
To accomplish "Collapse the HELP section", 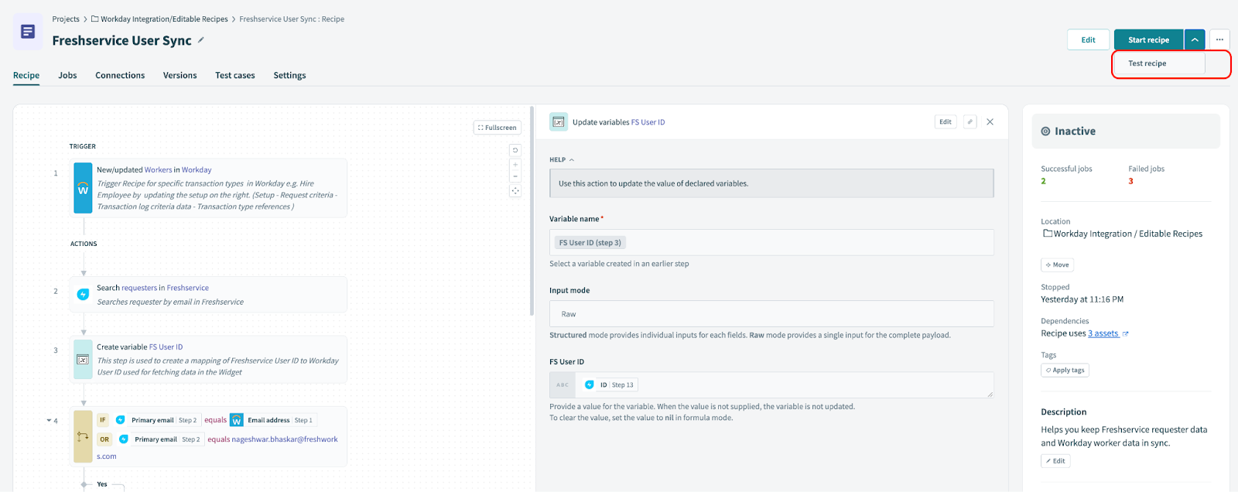I will 562,159.
